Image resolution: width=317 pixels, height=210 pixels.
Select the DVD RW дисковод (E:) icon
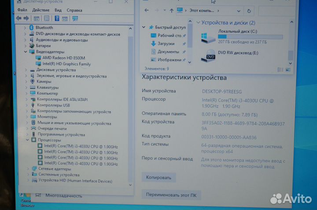[208, 56]
